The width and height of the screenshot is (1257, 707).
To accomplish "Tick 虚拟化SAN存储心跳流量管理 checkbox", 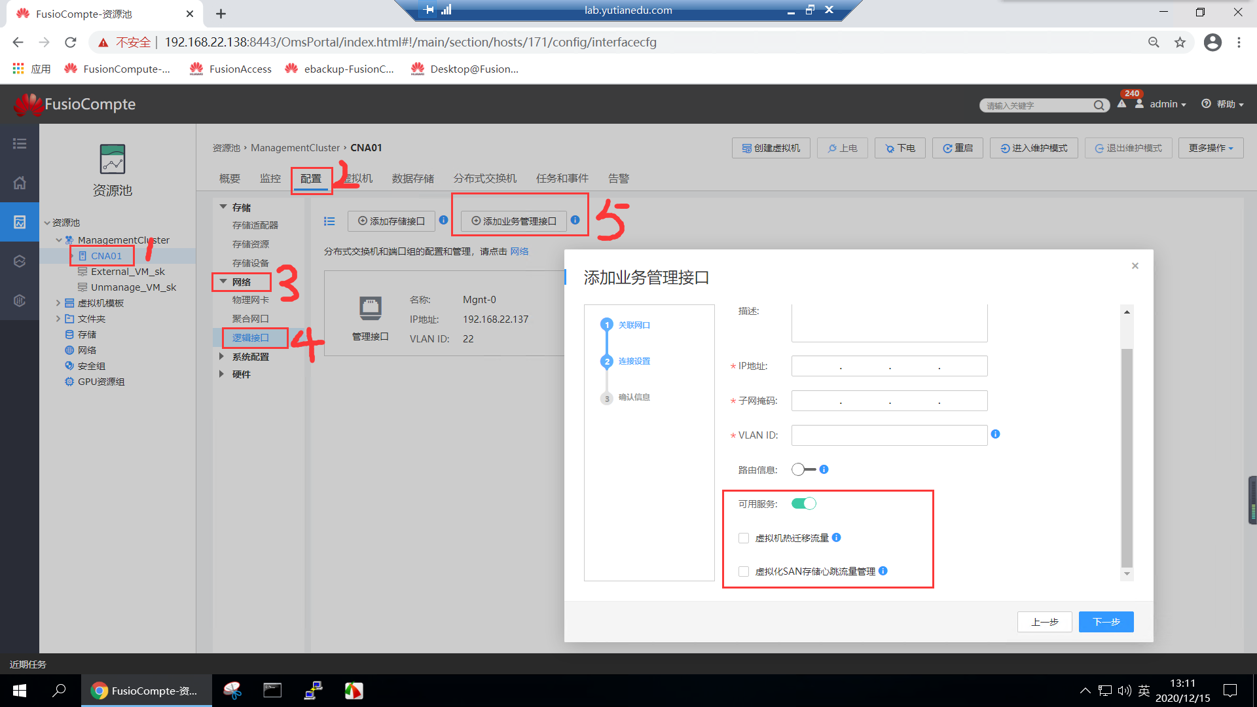I will click(744, 571).
